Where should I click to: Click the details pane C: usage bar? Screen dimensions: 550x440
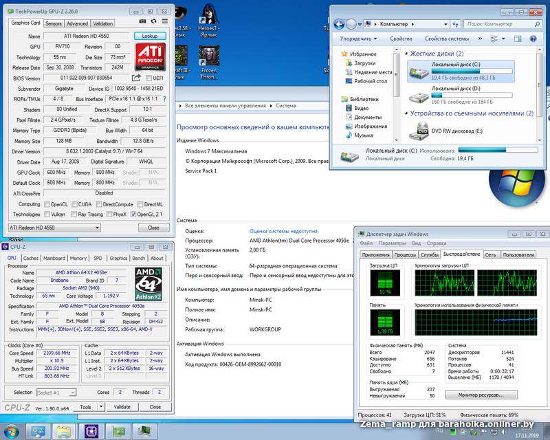click(x=498, y=150)
